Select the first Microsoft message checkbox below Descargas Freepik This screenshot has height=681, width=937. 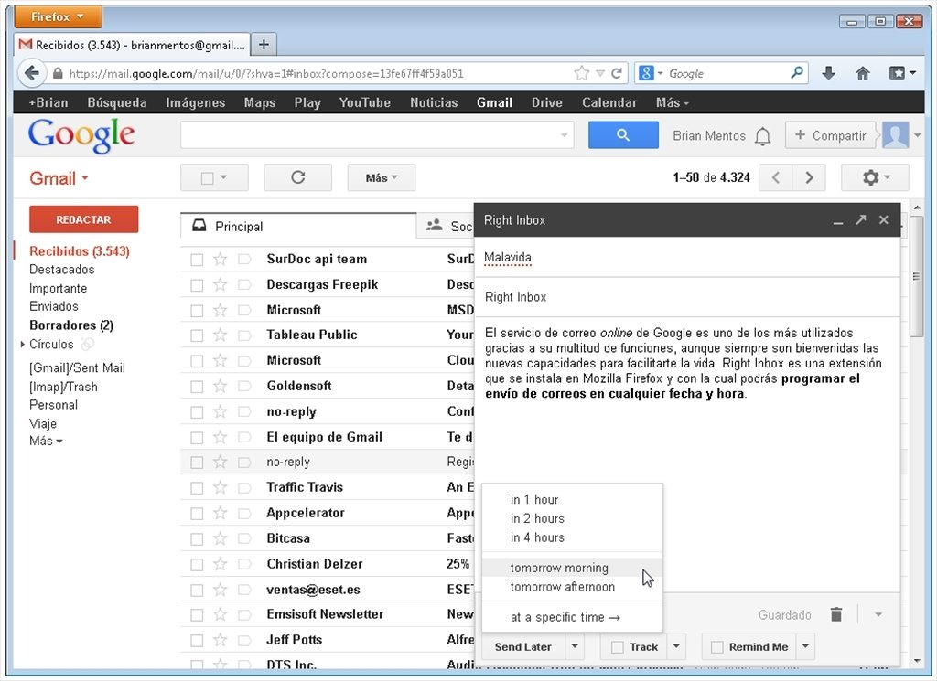point(197,311)
